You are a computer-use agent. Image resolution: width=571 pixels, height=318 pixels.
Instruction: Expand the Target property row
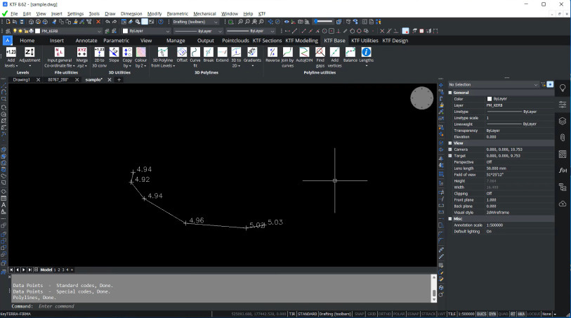[x=450, y=156]
